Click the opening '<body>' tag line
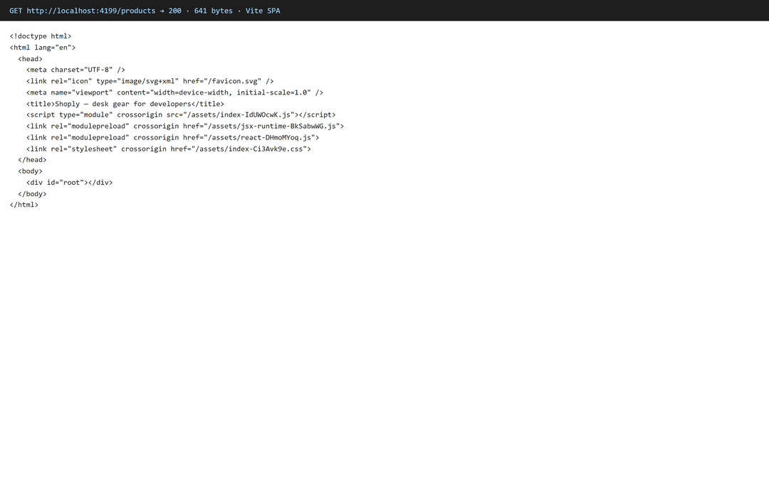The width and height of the screenshot is (769, 480). pyautogui.click(x=31, y=171)
